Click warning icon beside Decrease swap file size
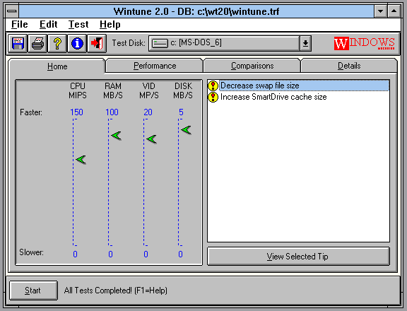 click(213, 86)
